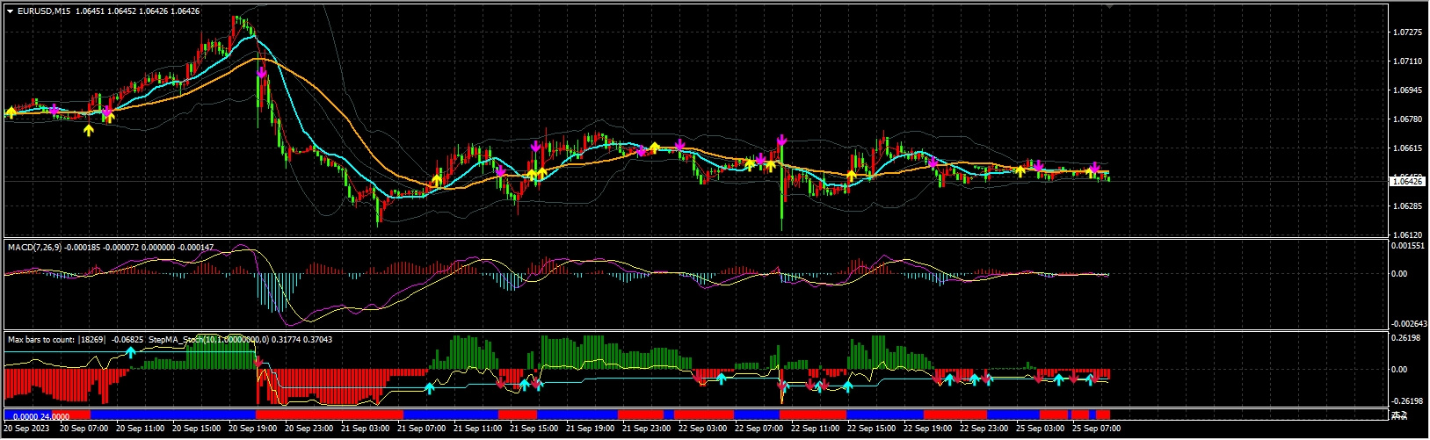Click the 0.001551 value on the MACD scale
The width and height of the screenshot is (1430, 440).
coord(1408,247)
